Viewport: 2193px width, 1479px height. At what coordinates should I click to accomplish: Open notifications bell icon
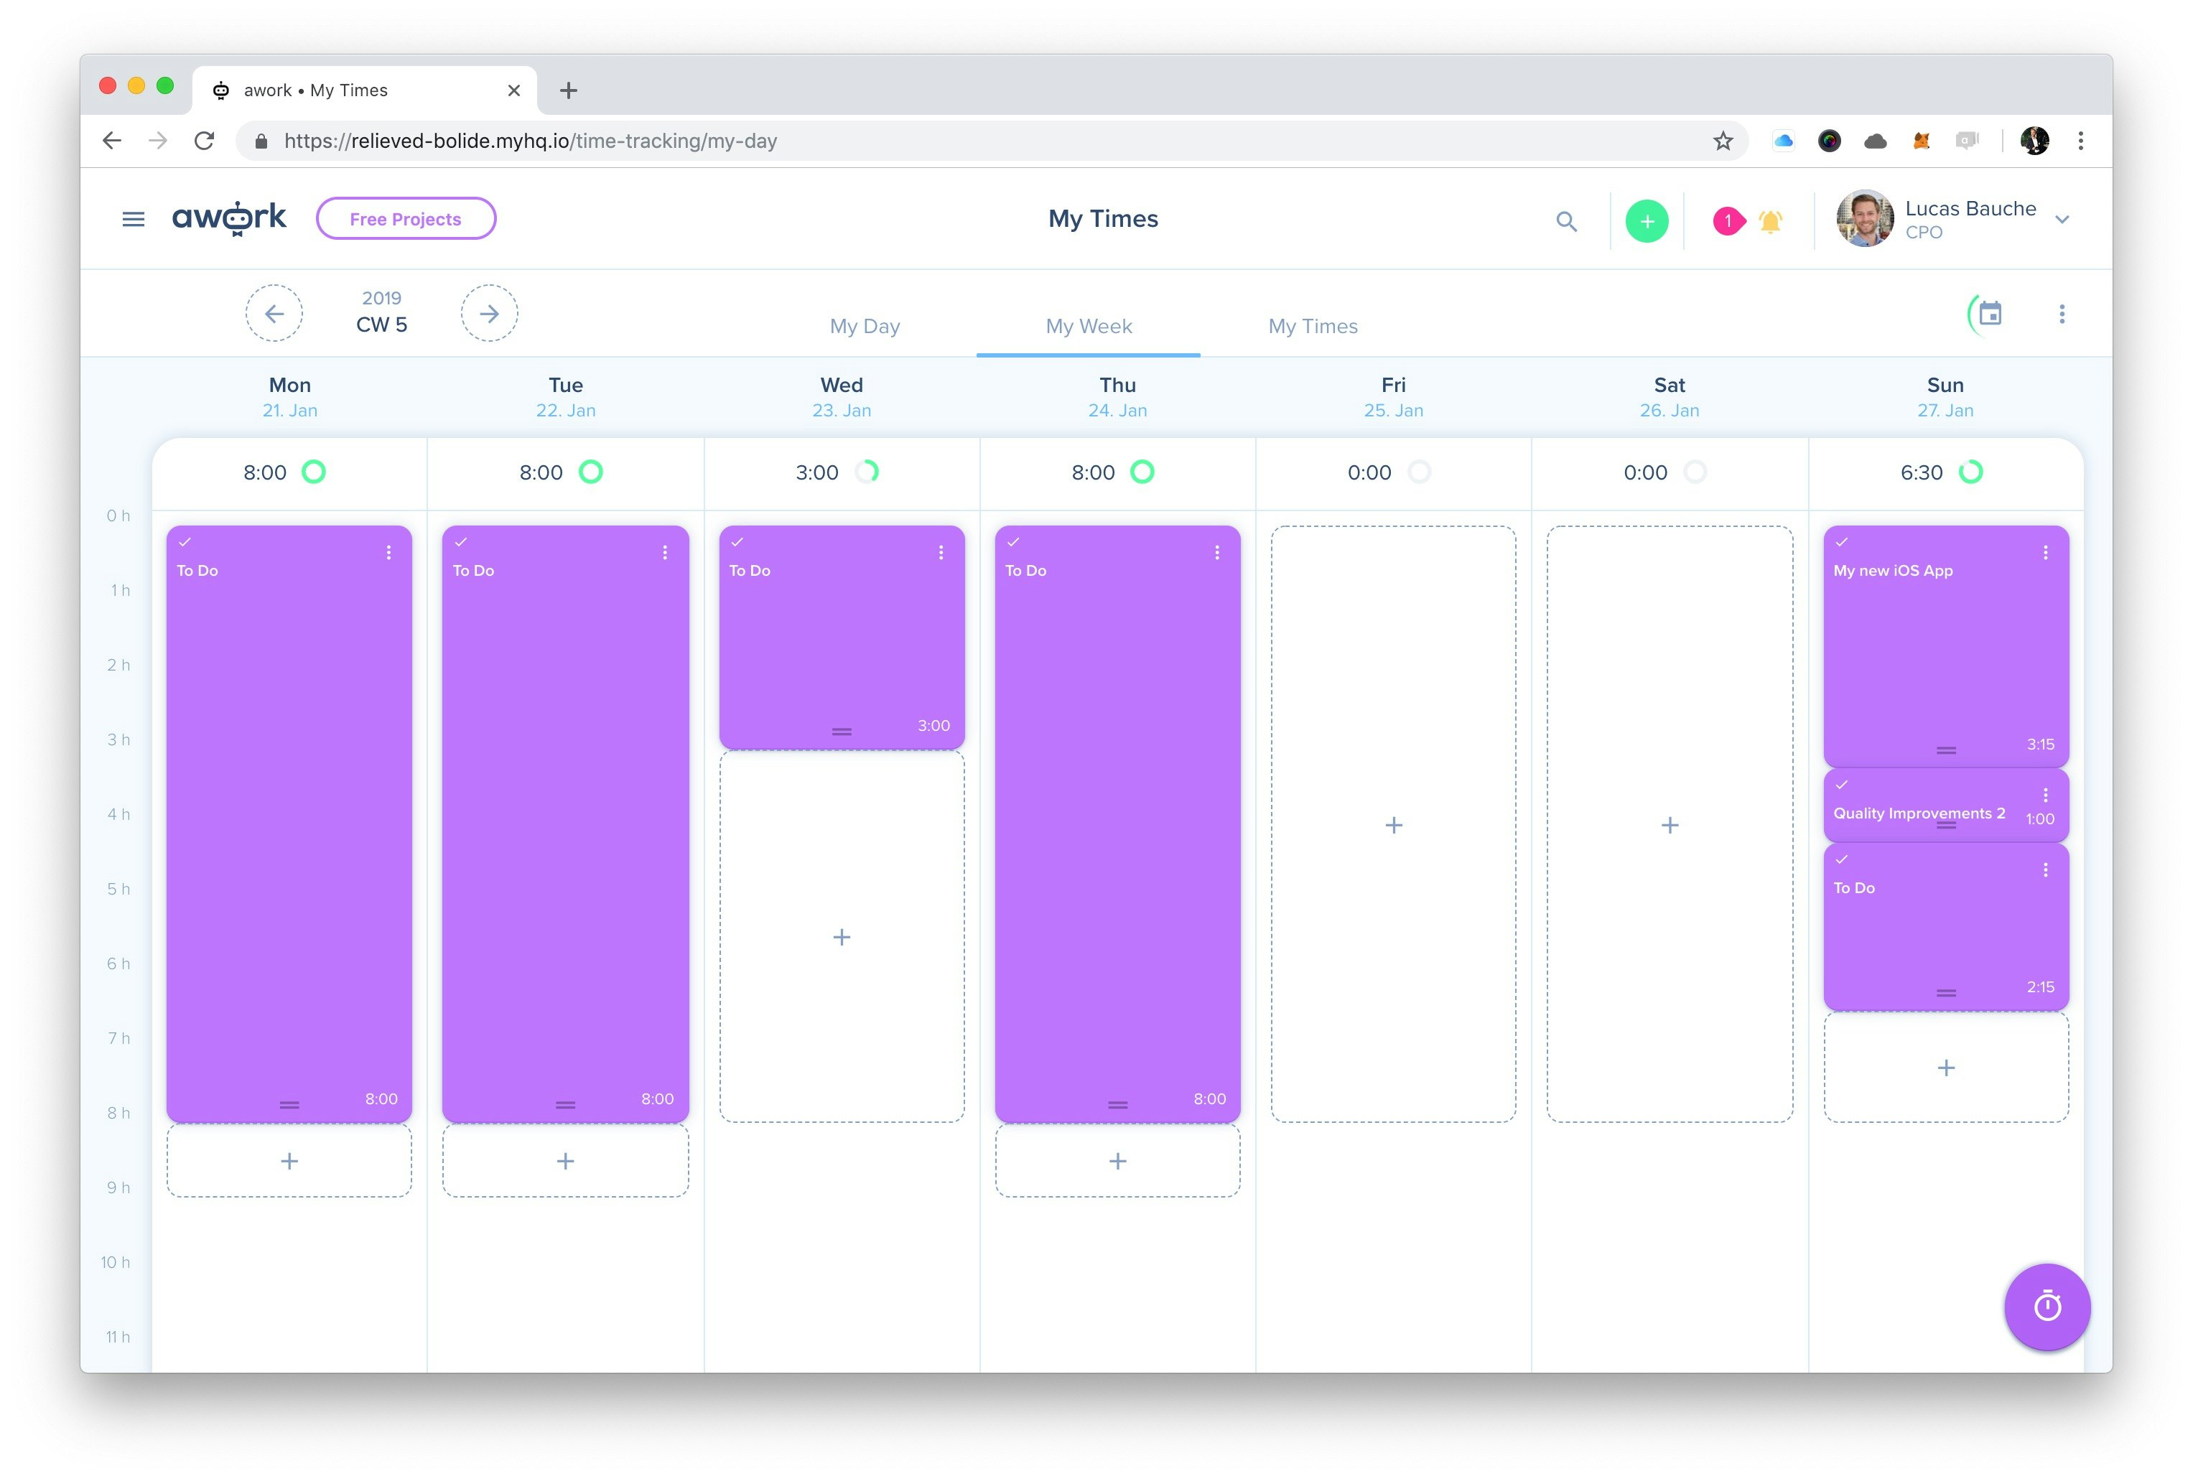coord(1769,220)
